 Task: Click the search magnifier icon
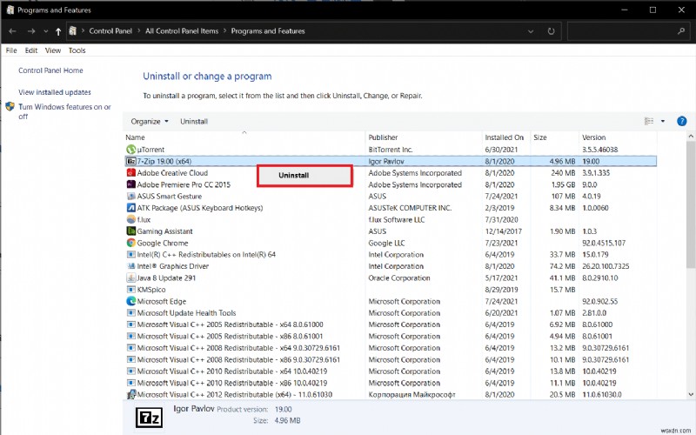pyautogui.click(x=681, y=31)
